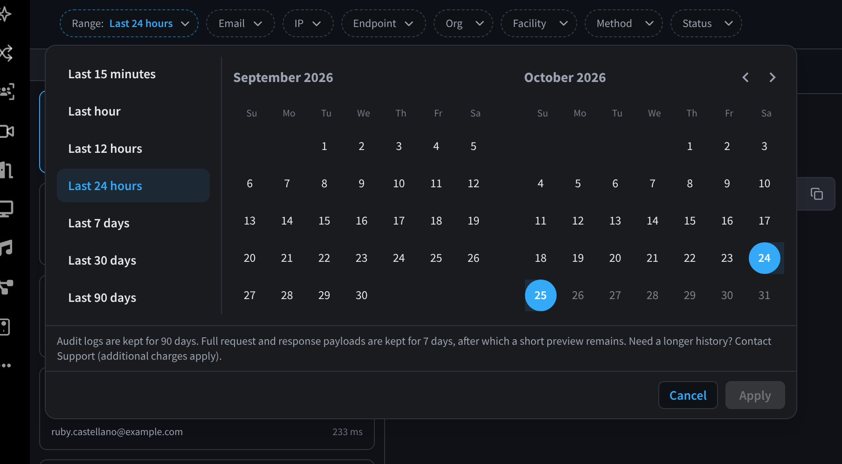842x464 pixels.
Task: Select the Last 12 hours preset
Action: click(x=133, y=149)
